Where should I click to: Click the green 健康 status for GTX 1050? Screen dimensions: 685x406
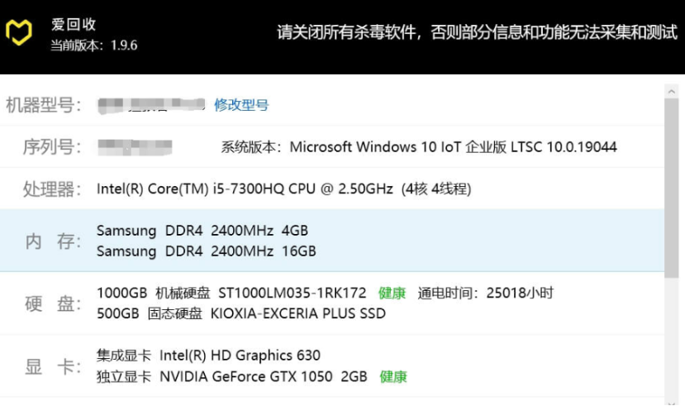(393, 377)
